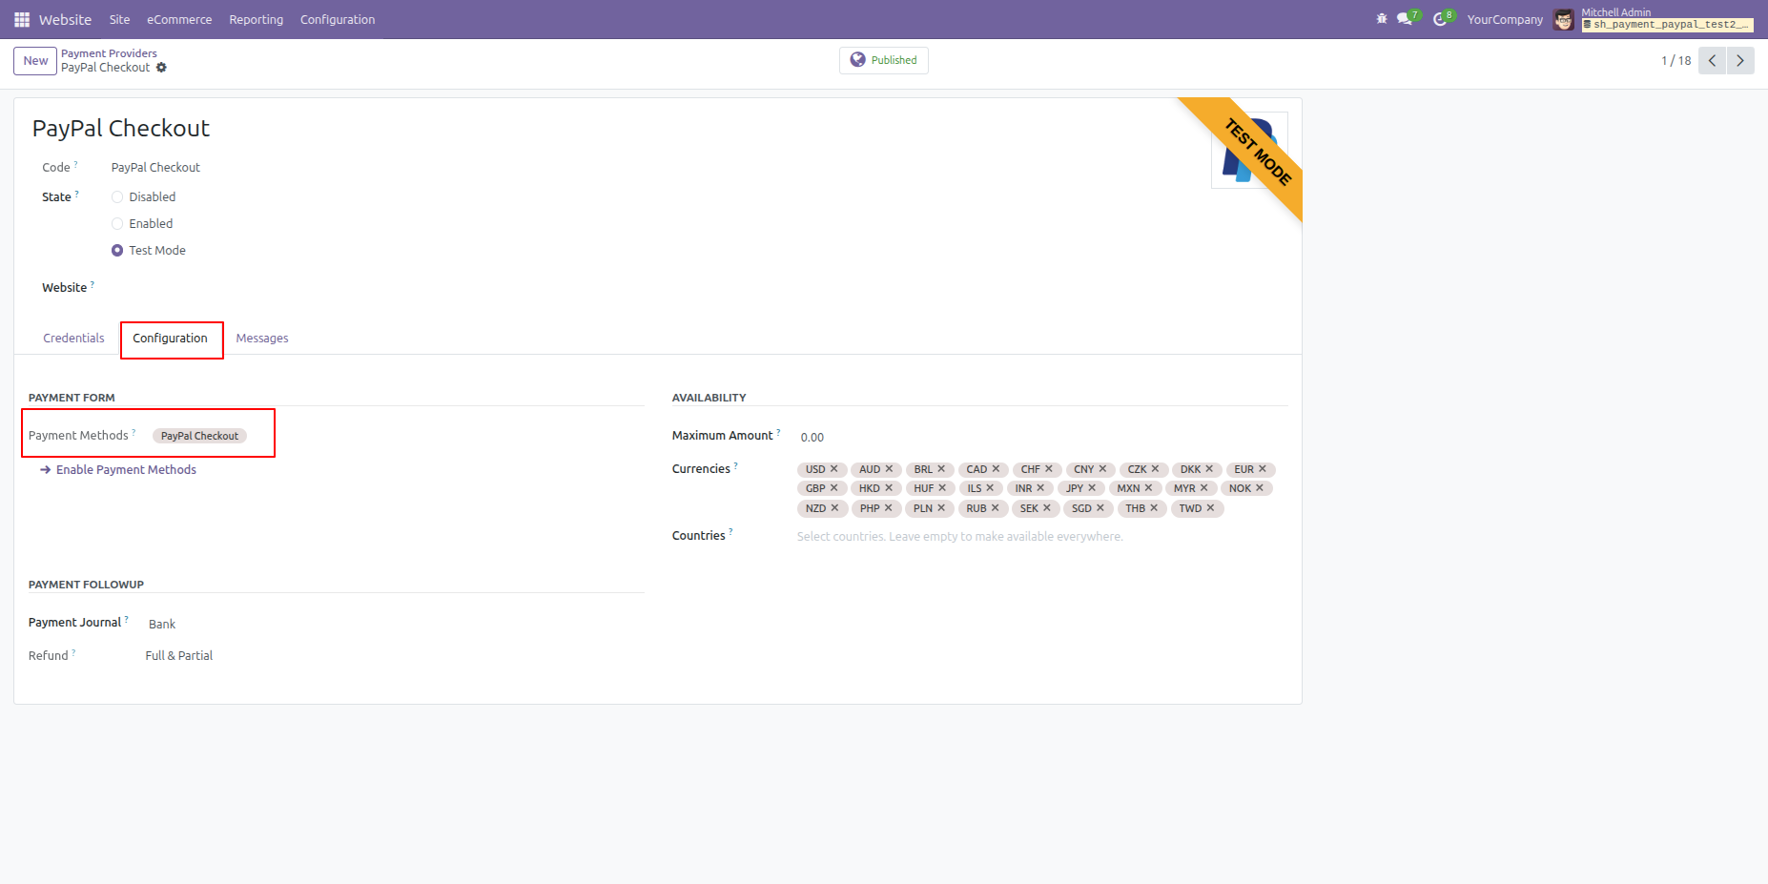Remove the THB currency tag
The height and width of the screenshot is (884, 1768).
click(1154, 508)
